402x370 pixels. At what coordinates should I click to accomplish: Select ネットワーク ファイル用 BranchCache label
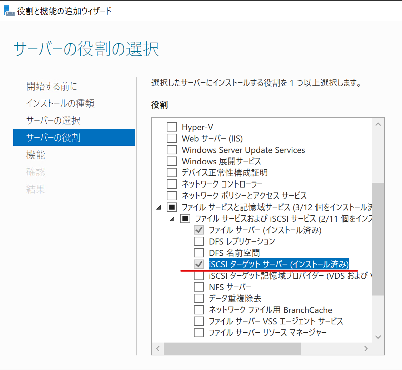point(271,310)
